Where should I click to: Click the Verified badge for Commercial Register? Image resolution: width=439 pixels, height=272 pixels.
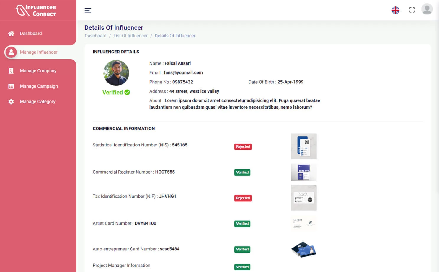242,172
